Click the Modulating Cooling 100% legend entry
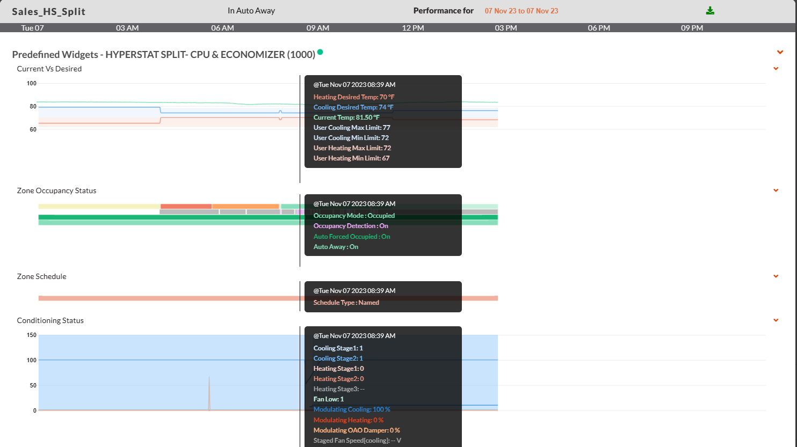This screenshot has height=447, width=797. coord(351,409)
